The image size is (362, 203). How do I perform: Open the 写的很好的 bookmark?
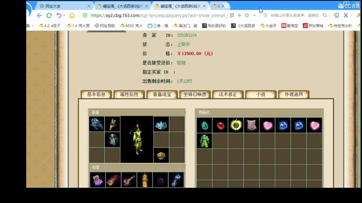pos(214,26)
